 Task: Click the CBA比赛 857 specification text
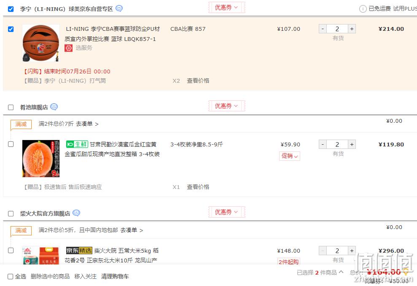coord(188,29)
